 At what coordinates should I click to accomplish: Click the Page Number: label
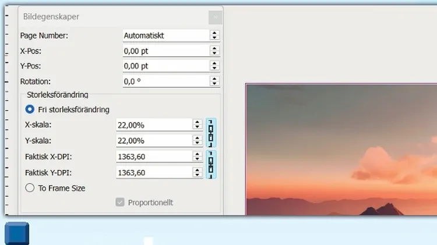pyautogui.click(x=44, y=35)
